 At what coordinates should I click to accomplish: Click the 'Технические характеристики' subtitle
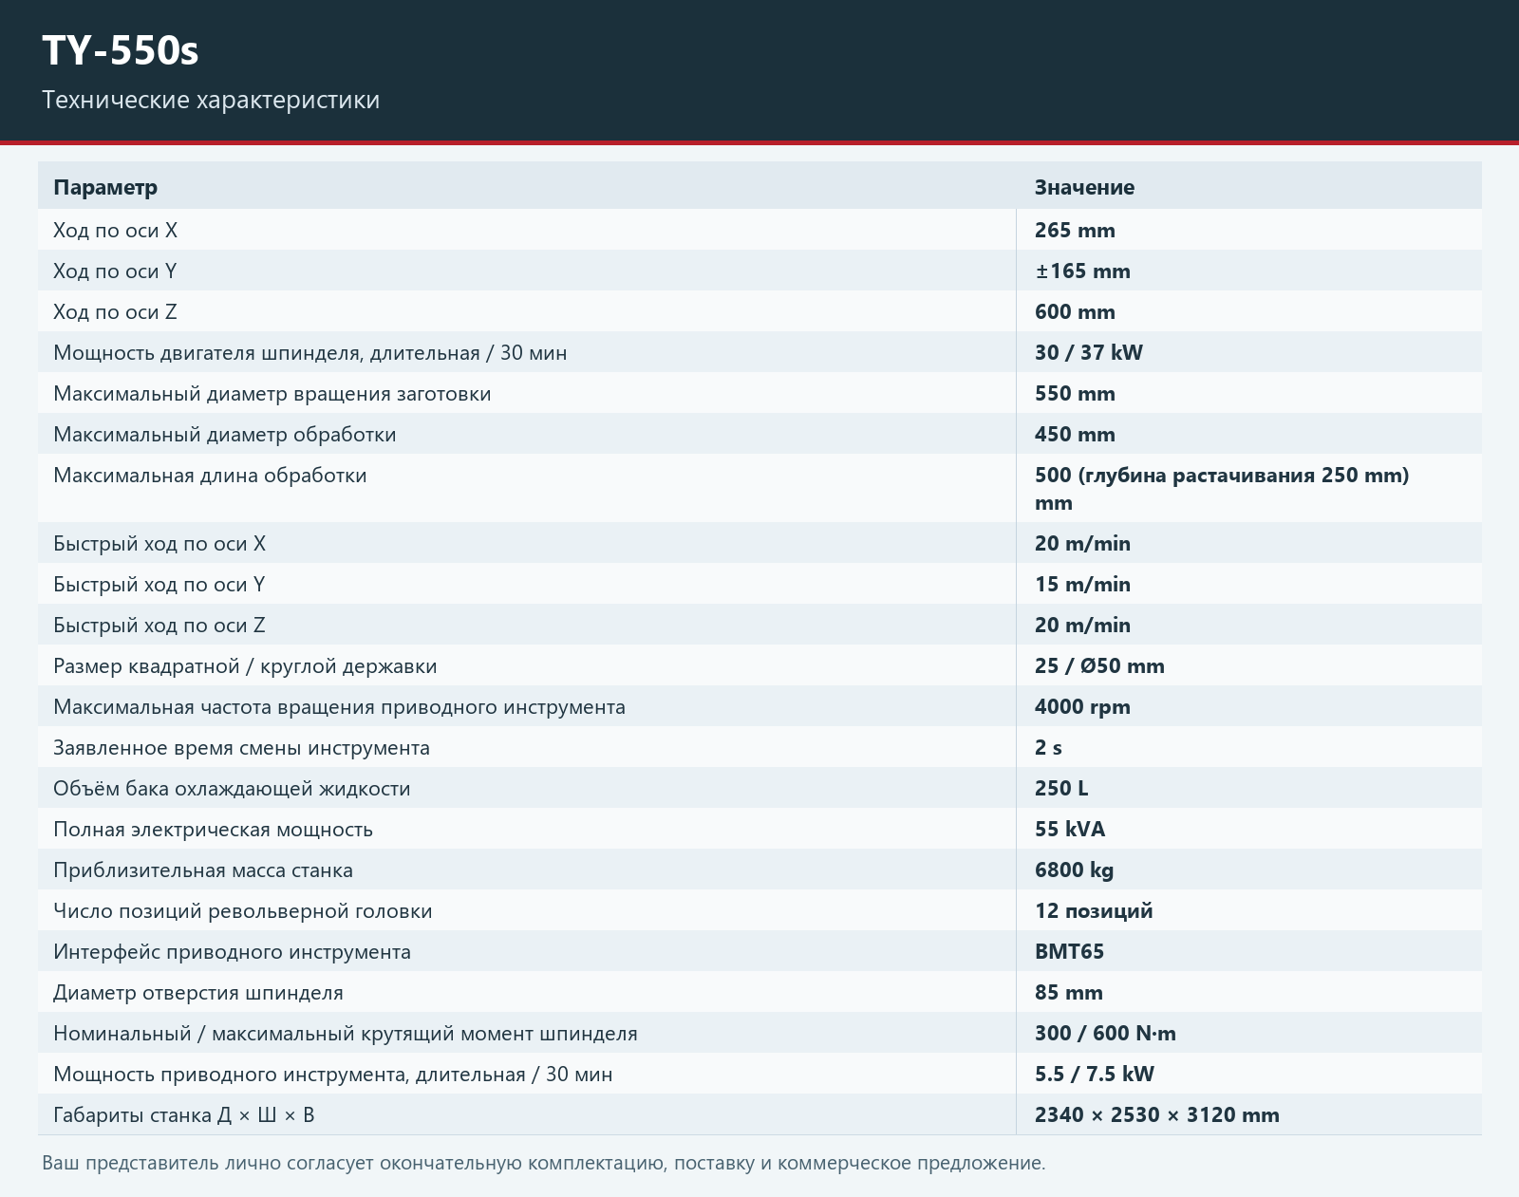click(211, 100)
